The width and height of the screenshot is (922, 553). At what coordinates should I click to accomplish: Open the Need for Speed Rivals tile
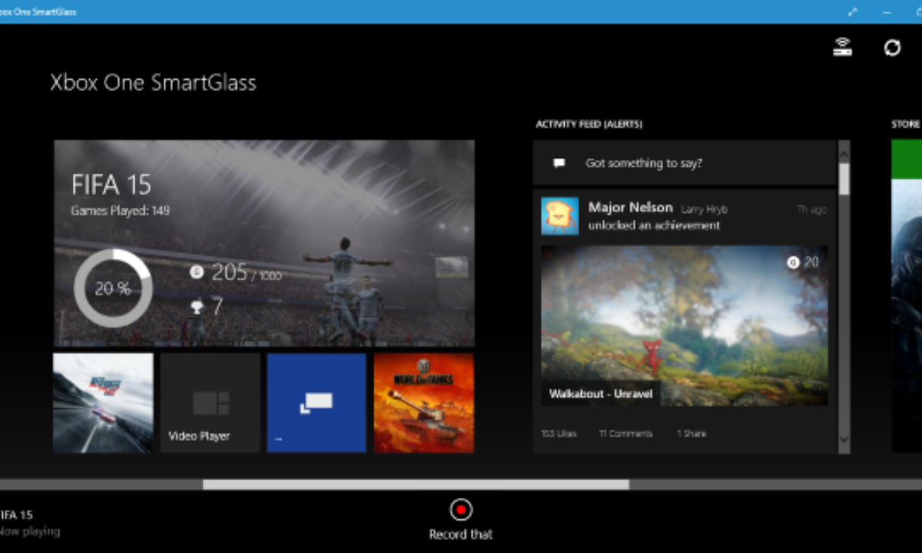coord(103,402)
